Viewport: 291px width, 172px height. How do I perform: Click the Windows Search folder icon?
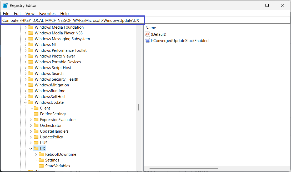pos(31,74)
